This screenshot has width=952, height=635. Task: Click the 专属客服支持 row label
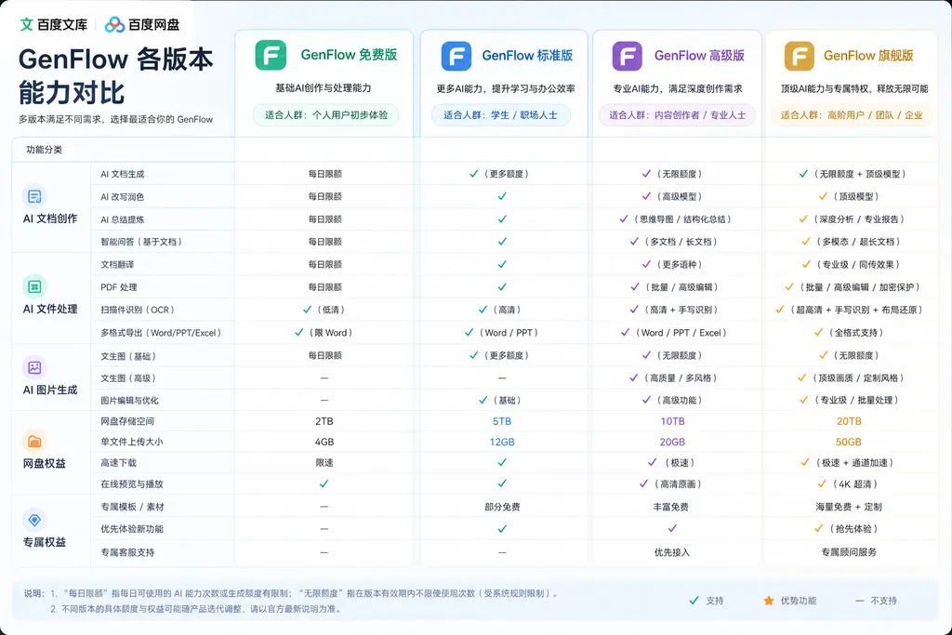[127, 552]
